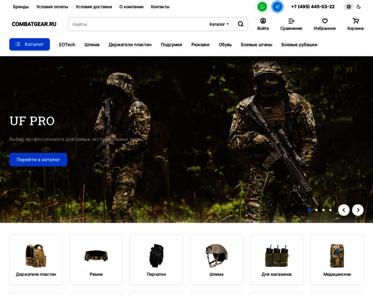Select first active slider dot
Image resolution: width=373 pixels, height=295 pixels.
point(309,210)
